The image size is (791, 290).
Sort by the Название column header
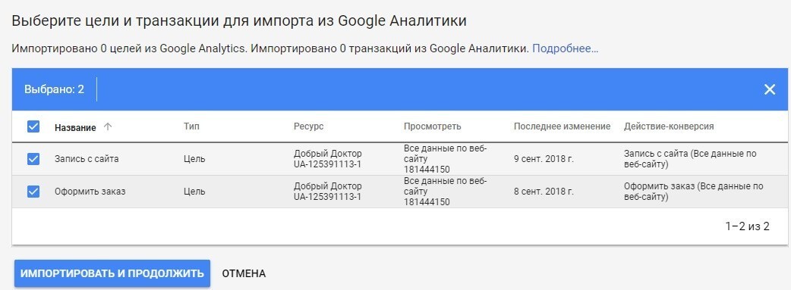tap(75, 127)
